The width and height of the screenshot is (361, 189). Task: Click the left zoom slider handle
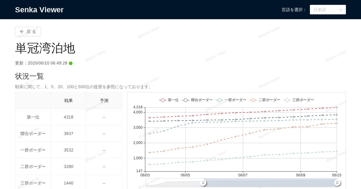coord(203,183)
